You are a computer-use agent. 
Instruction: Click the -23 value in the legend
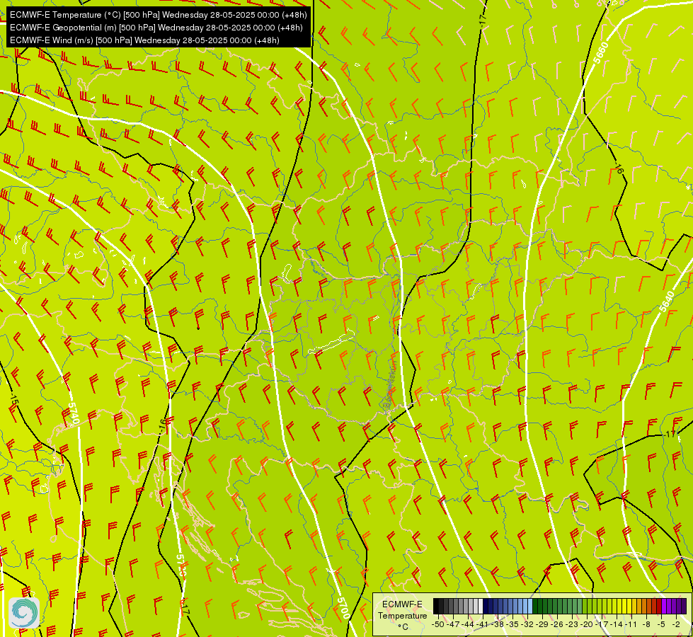pyautogui.click(x=572, y=624)
